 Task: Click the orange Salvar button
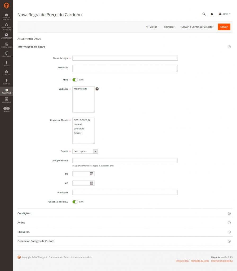coord(224,27)
